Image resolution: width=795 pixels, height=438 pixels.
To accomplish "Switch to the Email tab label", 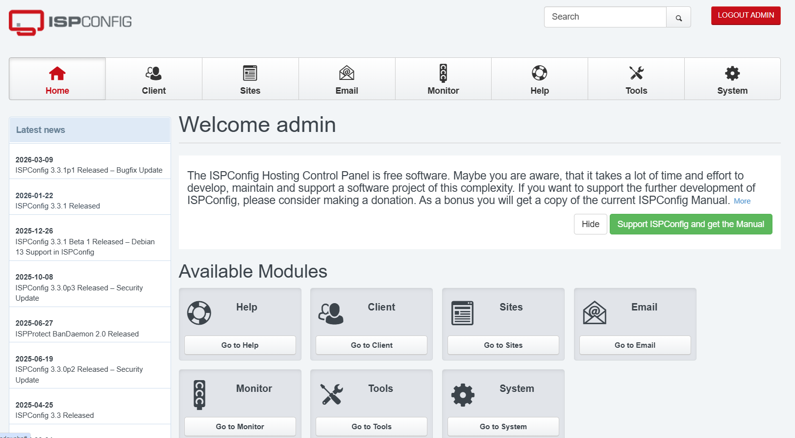I will click(x=347, y=91).
